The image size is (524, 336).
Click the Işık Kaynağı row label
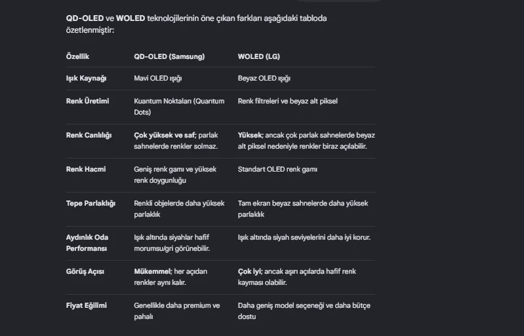(x=86, y=79)
